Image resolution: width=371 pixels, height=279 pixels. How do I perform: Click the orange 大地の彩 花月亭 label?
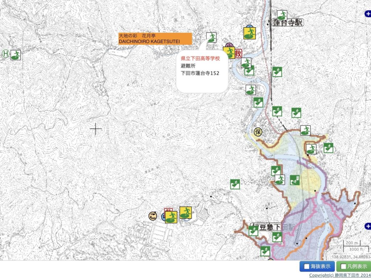[155, 39]
